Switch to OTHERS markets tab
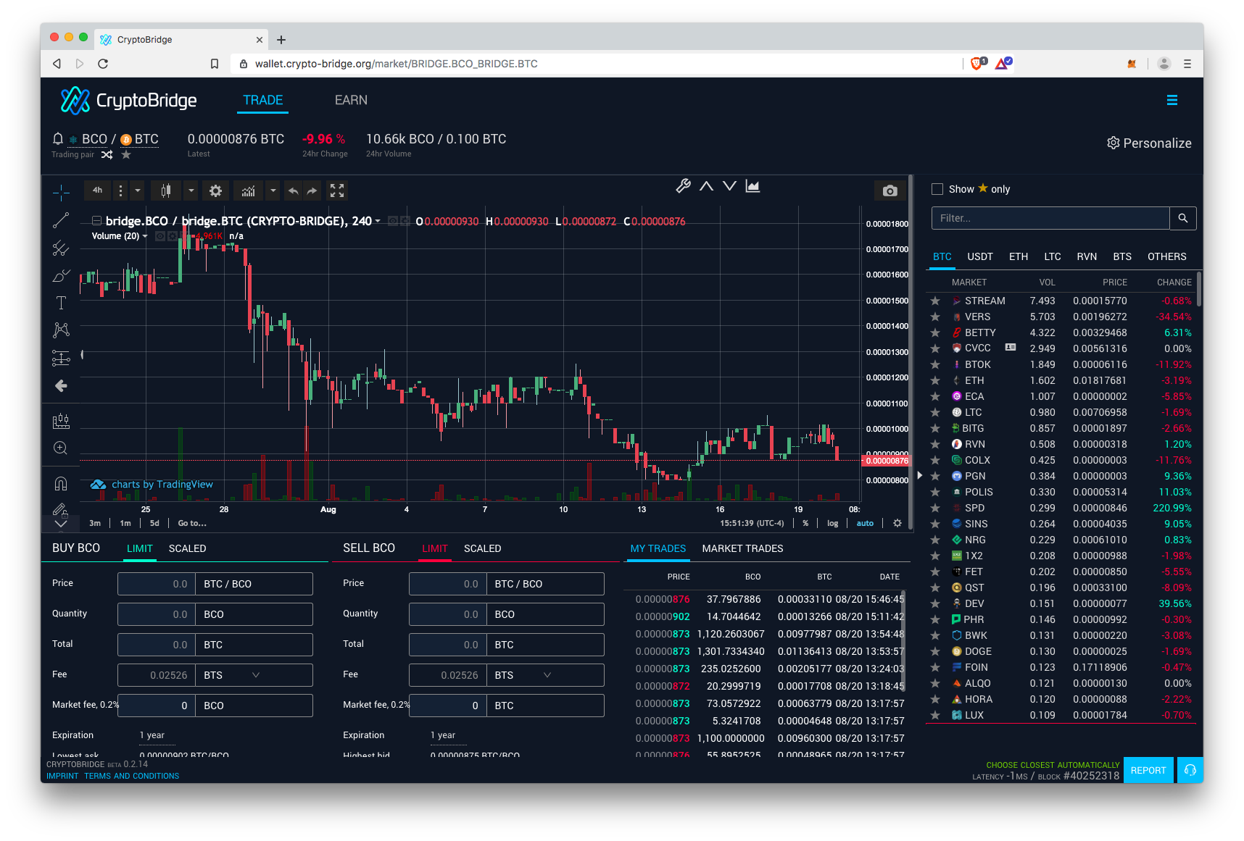Viewport: 1244px width, 841px height. pyautogui.click(x=1166, y=256)
